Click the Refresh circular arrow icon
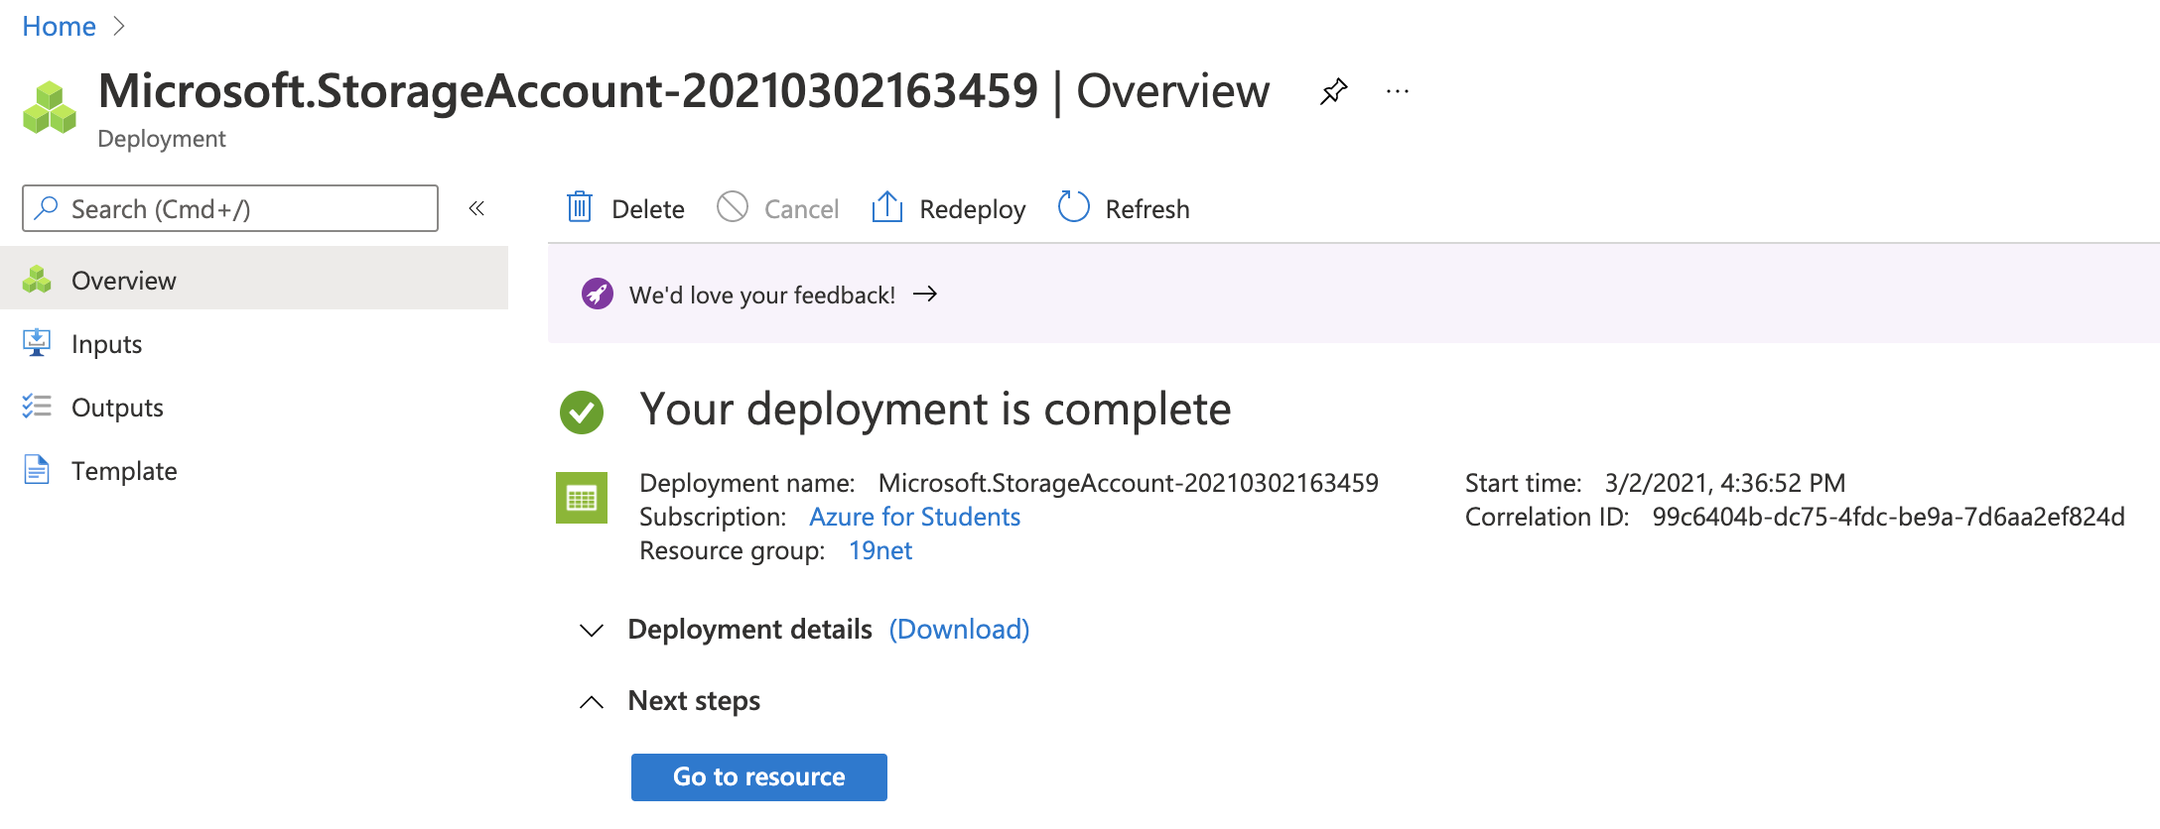The image size is (2160, 829). point(1073,207)
